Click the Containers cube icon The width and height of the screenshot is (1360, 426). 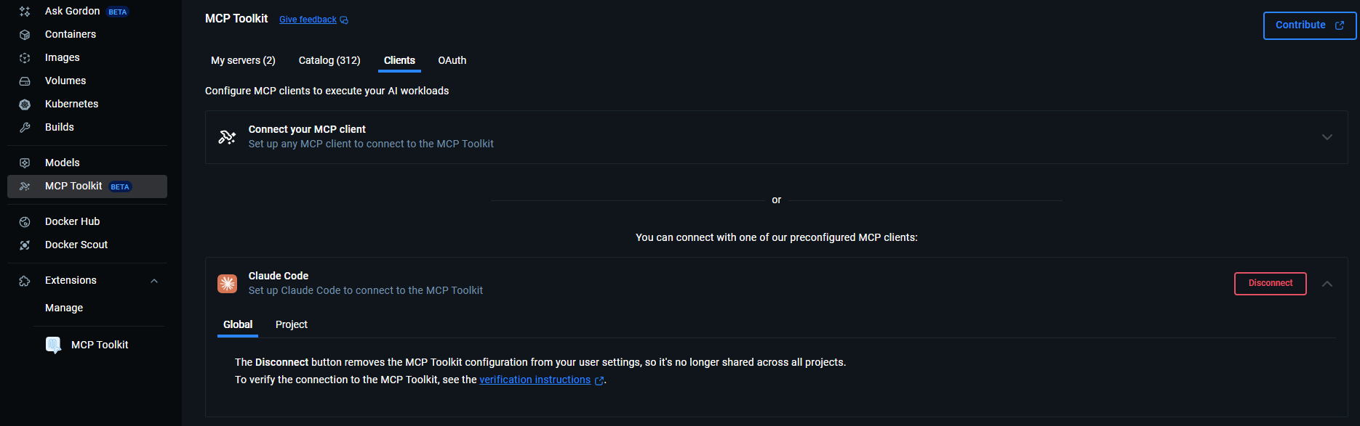[x=25, y=35]
